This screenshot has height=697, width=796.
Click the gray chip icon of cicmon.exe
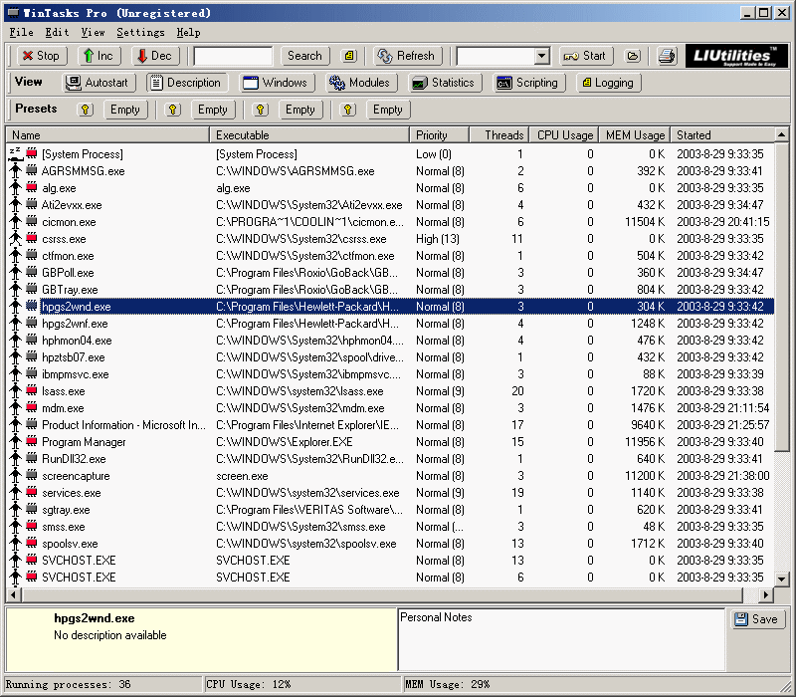(32, 221)
